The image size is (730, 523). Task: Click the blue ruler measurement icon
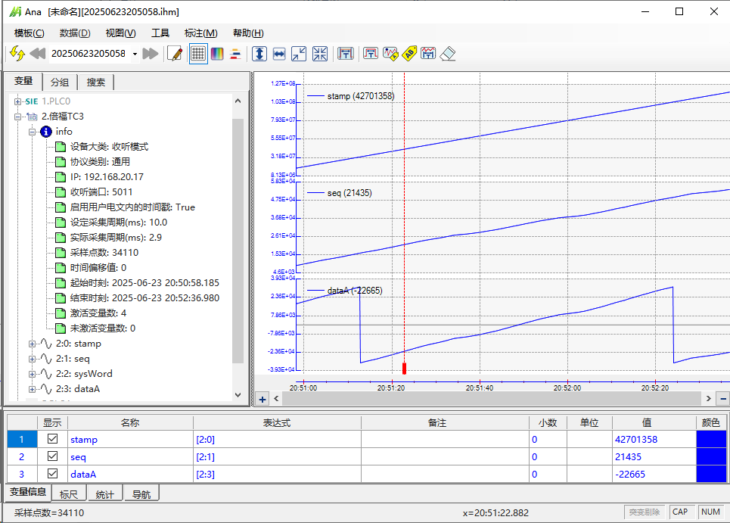[346, 54]
